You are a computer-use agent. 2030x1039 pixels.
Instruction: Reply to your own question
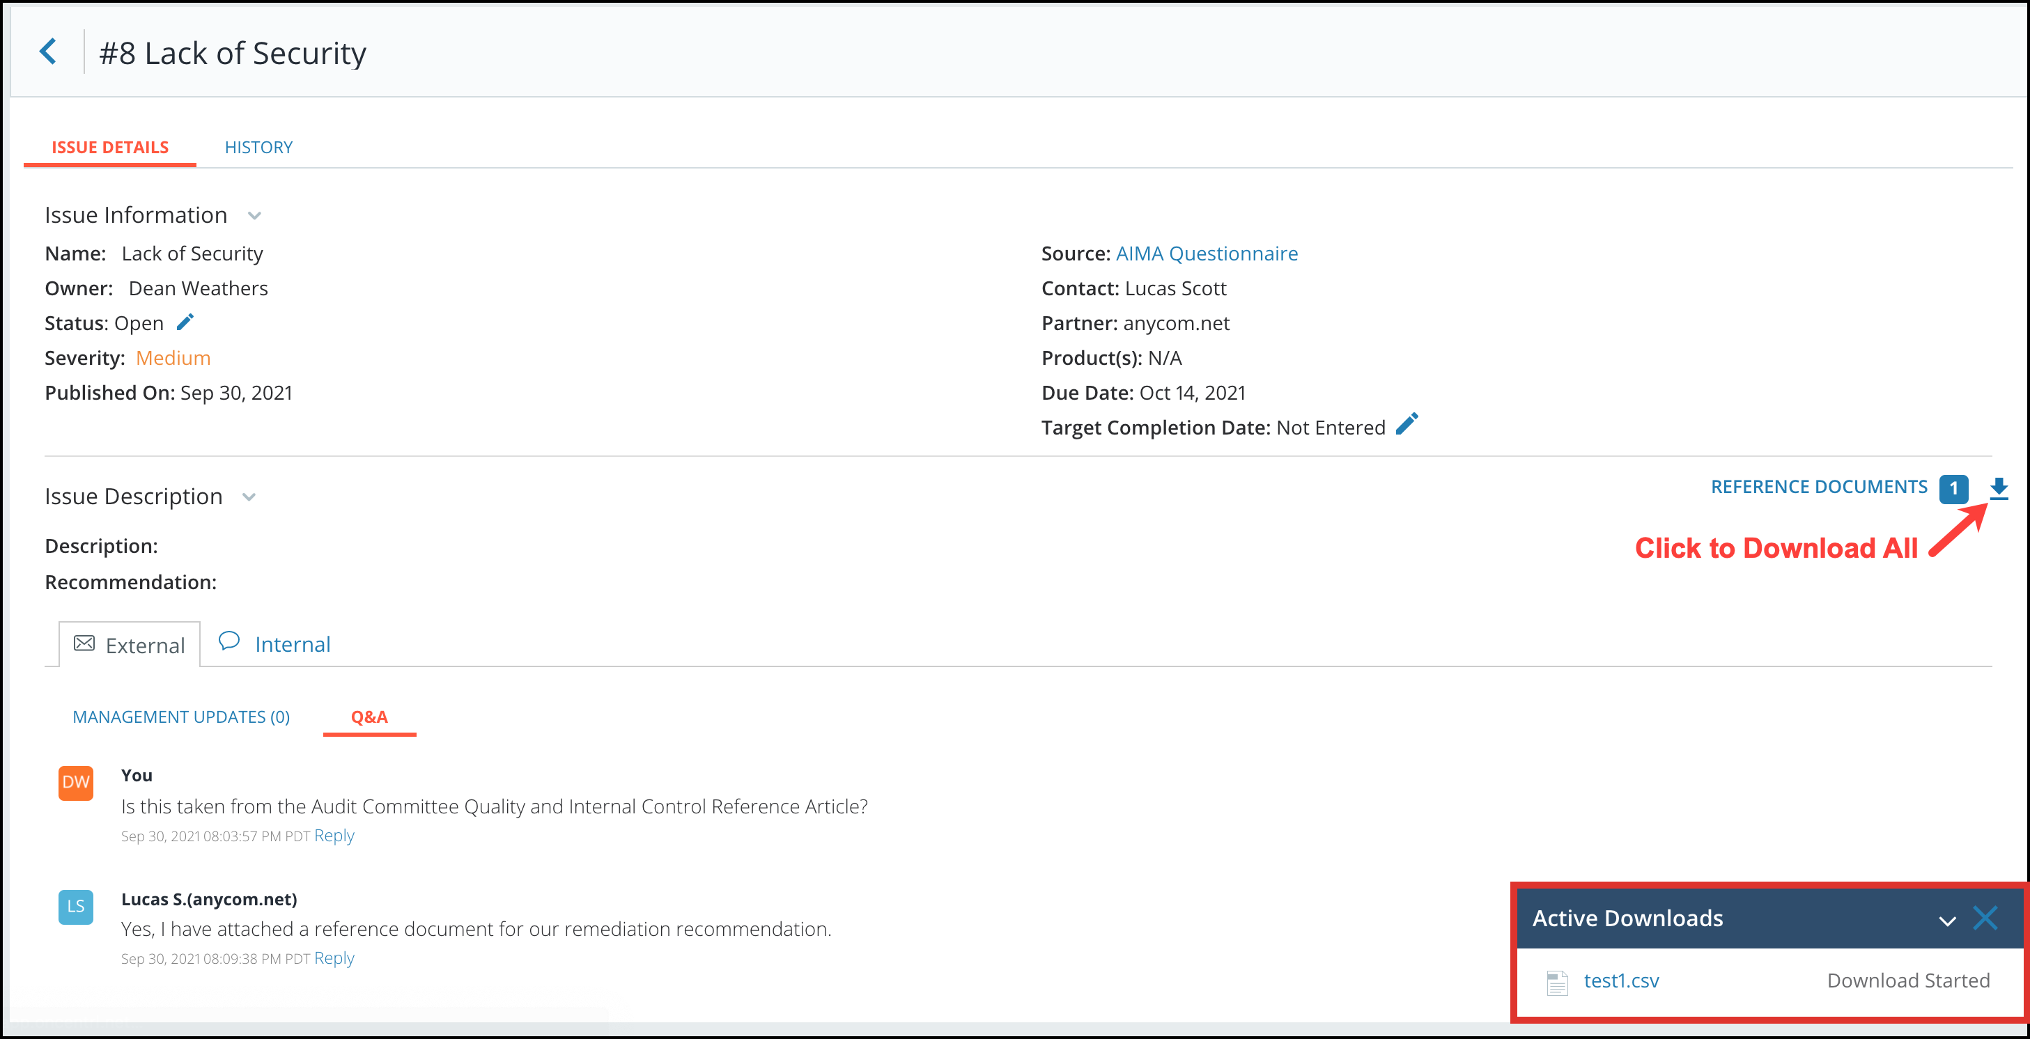[334, 835]
